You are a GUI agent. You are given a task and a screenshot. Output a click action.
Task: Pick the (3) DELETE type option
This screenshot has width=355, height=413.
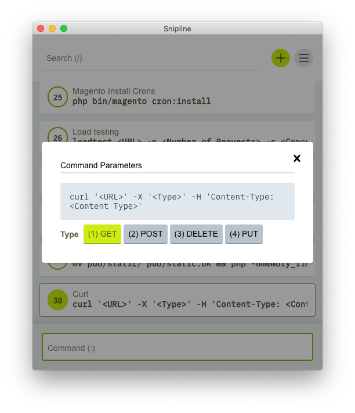(196, 234)
